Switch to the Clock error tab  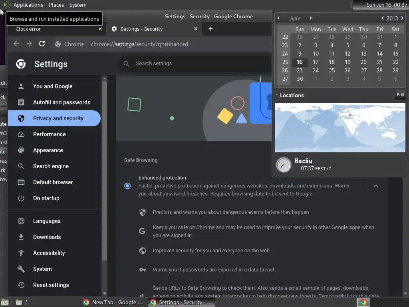pyautogui.click(x=56, y=29)
